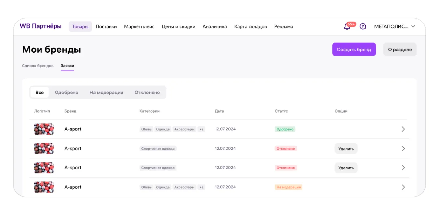The width and height of the screenshot is (439, 215).
Task: Delete the first rejected A-sport request
Action: coord(346,149)
